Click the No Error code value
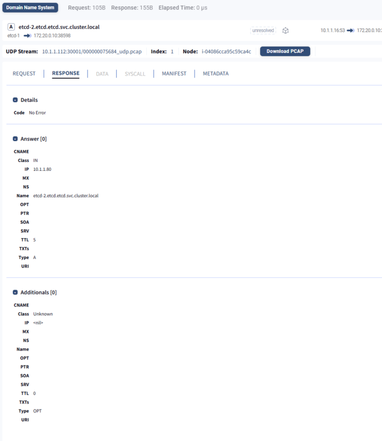This screenshot has height=441, width=382. point(37,113)
